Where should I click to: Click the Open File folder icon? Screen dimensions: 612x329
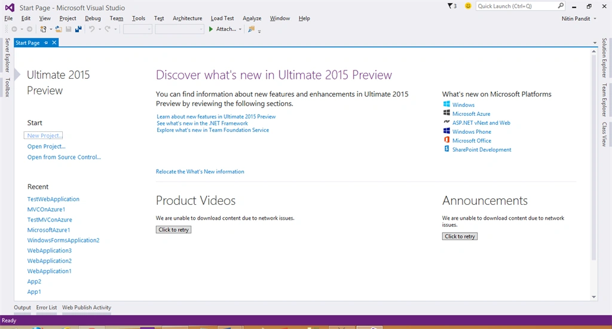point(59,29)
